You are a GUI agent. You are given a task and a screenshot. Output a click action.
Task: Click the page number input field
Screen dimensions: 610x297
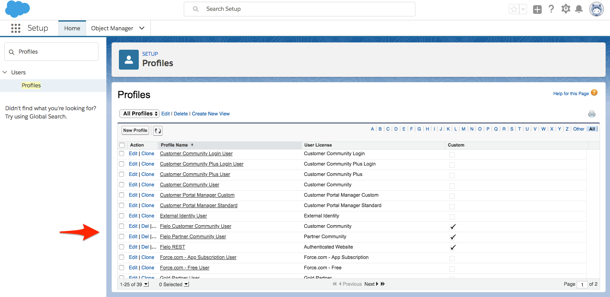(x=582, y=284)
